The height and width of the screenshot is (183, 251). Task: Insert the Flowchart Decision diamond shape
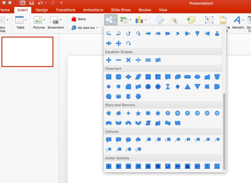128,77
